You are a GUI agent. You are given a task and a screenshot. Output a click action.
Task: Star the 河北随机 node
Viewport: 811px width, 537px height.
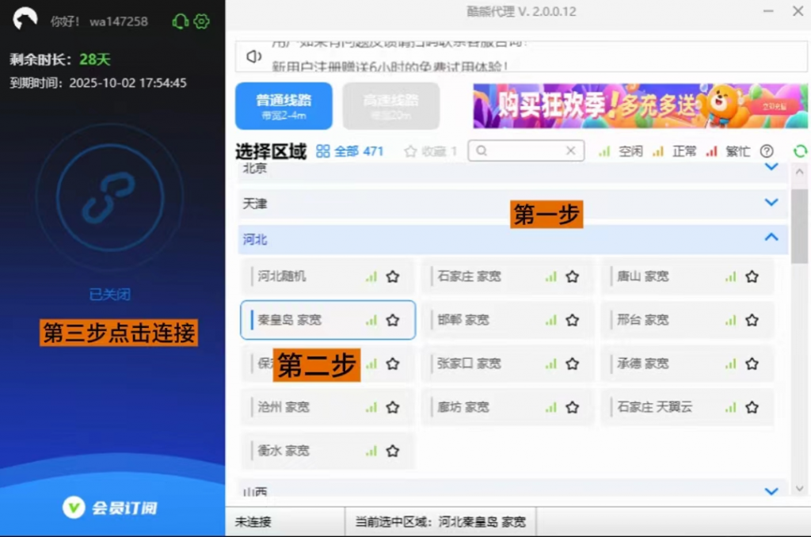tap(392, 276)
